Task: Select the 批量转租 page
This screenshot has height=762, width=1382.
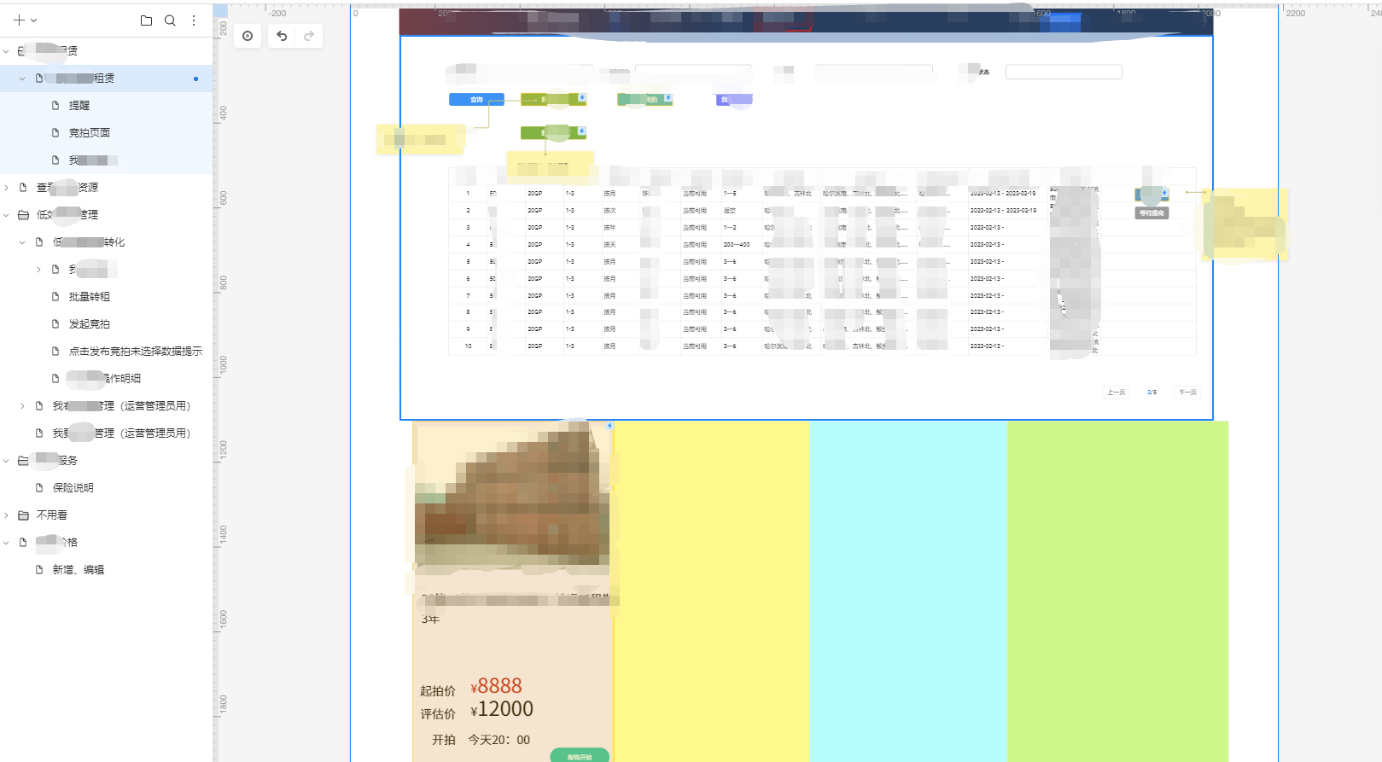Action: [90, 297]
